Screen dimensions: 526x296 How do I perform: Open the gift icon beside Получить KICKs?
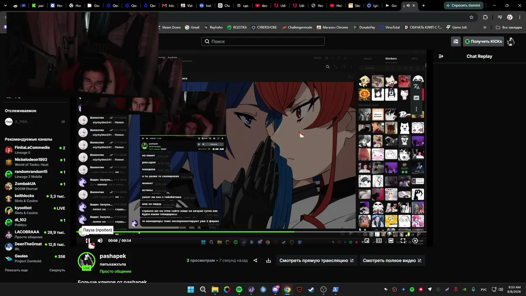coord(456,42)
